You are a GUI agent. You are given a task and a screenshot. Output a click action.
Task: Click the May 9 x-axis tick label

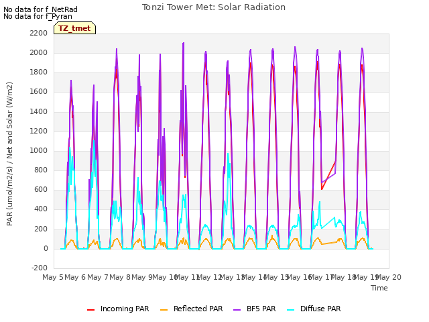[x=142, y=277]
